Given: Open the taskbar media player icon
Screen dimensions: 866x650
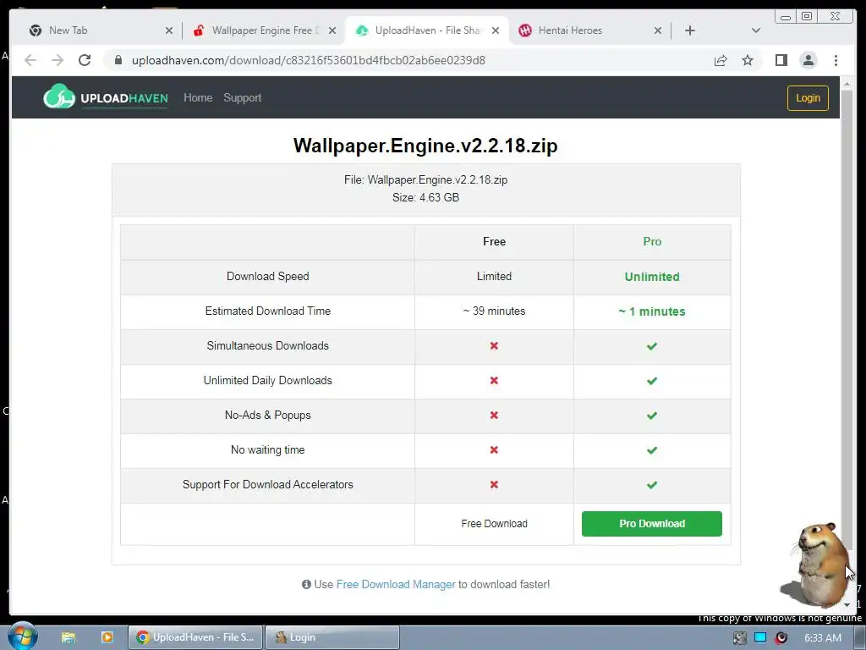Looking at the screenshot, I should pyautogui.click(x=107, y=637).
